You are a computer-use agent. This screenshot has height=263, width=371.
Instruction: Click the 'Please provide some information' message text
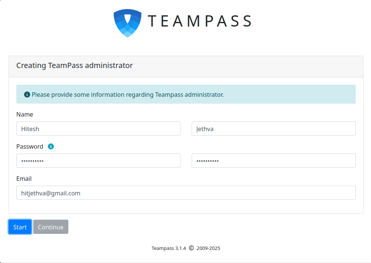click(x=127, y=95)
